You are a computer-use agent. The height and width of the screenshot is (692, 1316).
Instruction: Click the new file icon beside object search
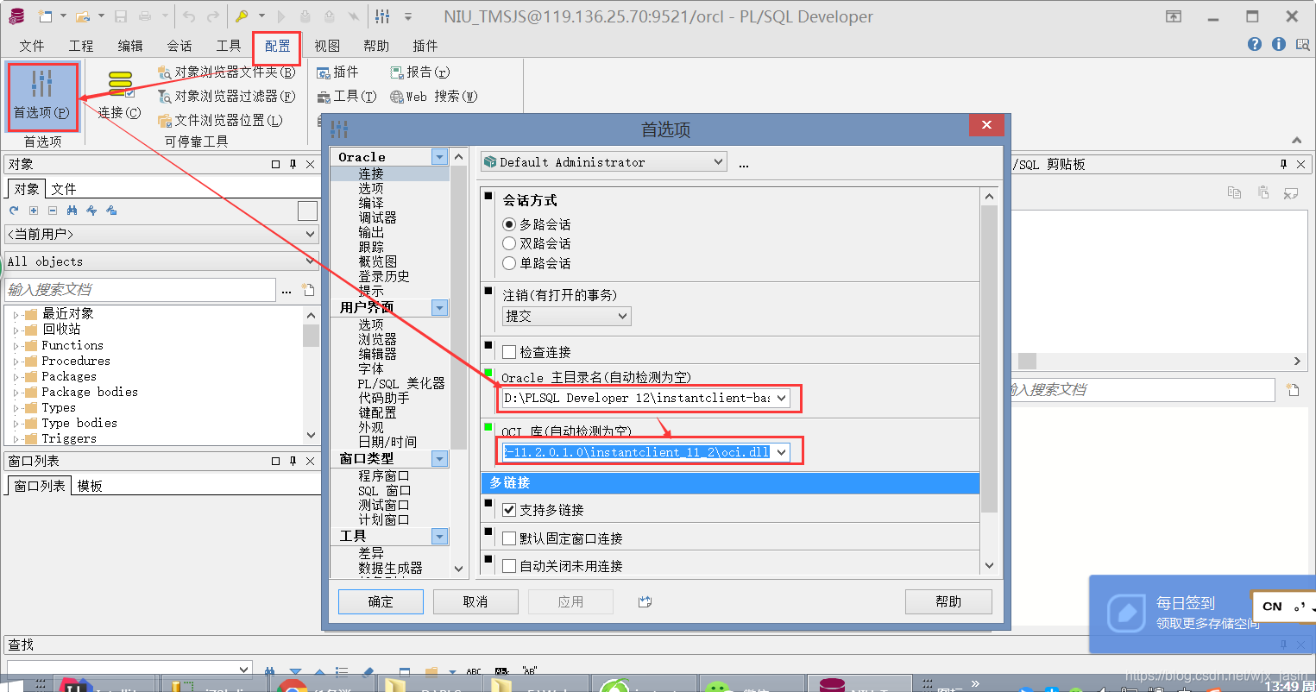308,290
